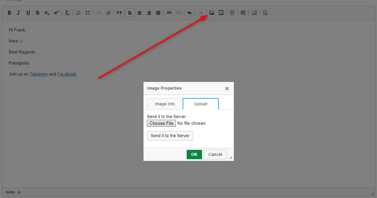Image resolution: width=377 pixels, height=198 pixels.
Task: Select the Upload tab
Action: [x=200, y=104]
